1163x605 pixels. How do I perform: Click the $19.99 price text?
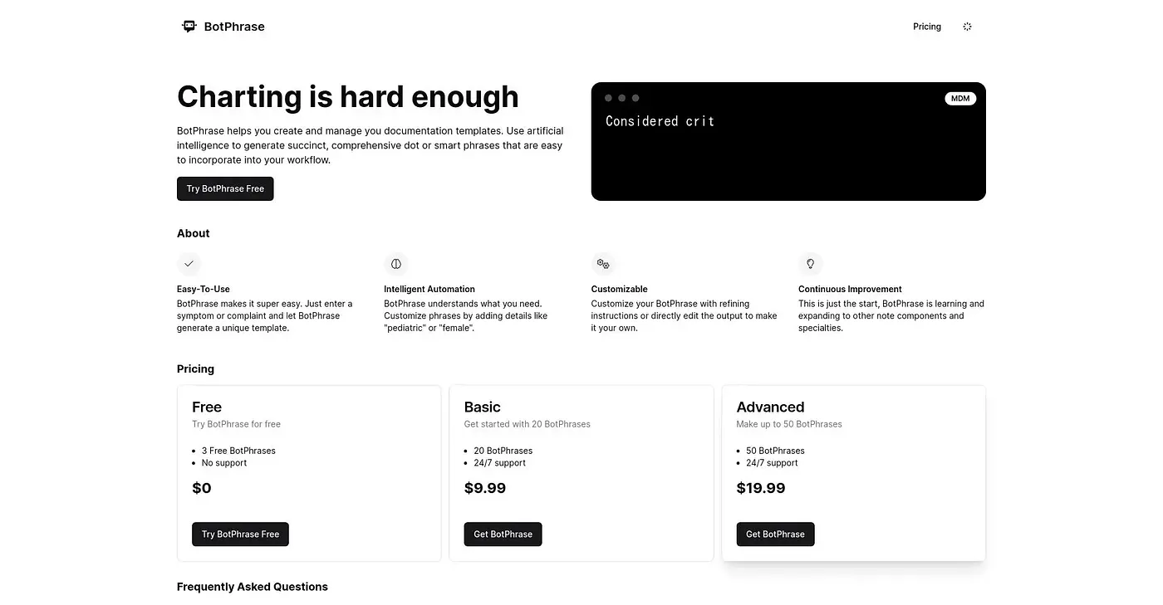pyautogui.click(x=761, y=488)
